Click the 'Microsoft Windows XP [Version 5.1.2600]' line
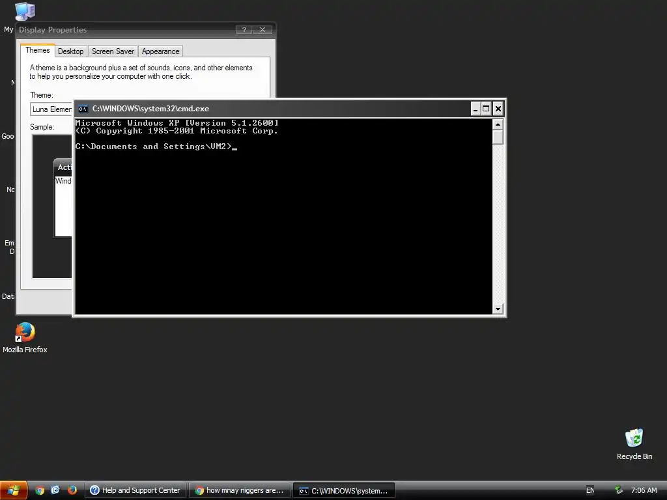 pyautogui.click(x=177, y=123)
